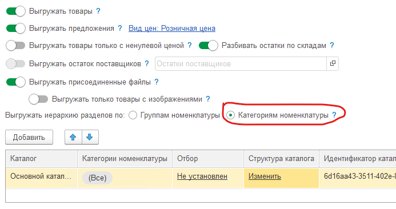Click the move up arrow icon

tap(73, 137)
